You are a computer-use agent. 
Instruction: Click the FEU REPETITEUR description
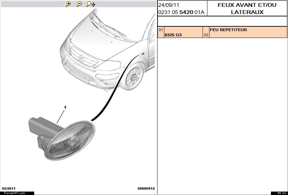pos(228,30)
